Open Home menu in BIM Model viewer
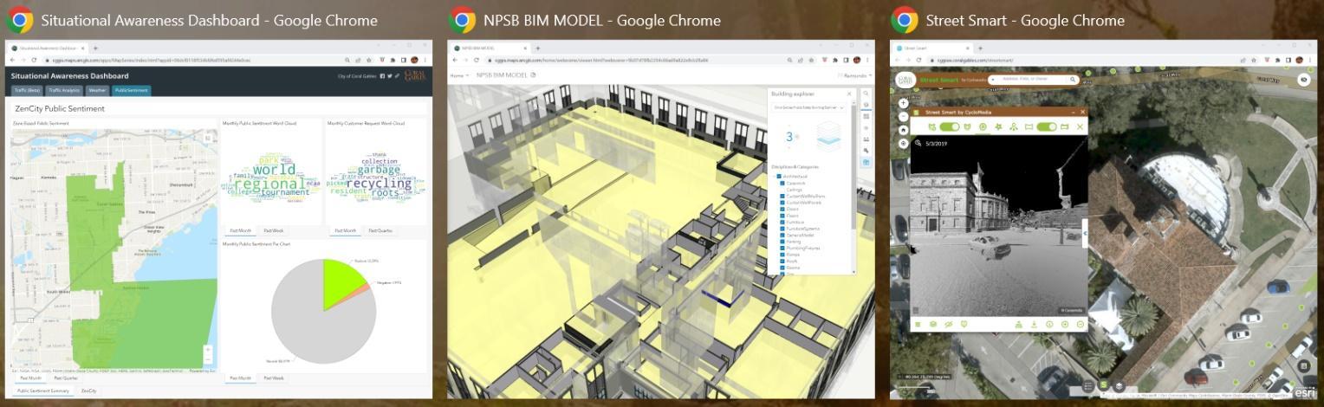The width and height of the screenshot is (1324, 407). pos(459,75)
